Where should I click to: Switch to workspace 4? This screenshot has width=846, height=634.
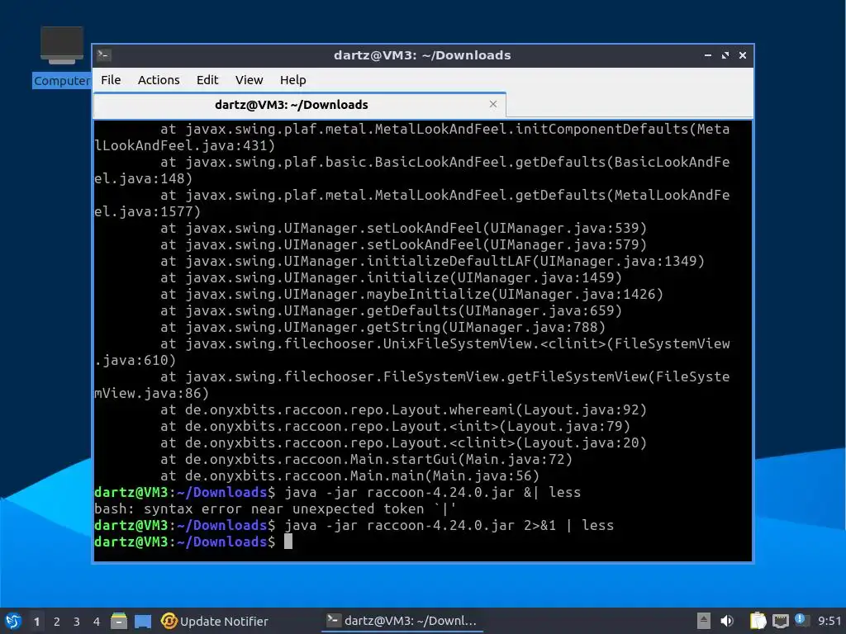pyautogui.click(x=97, y=622)
